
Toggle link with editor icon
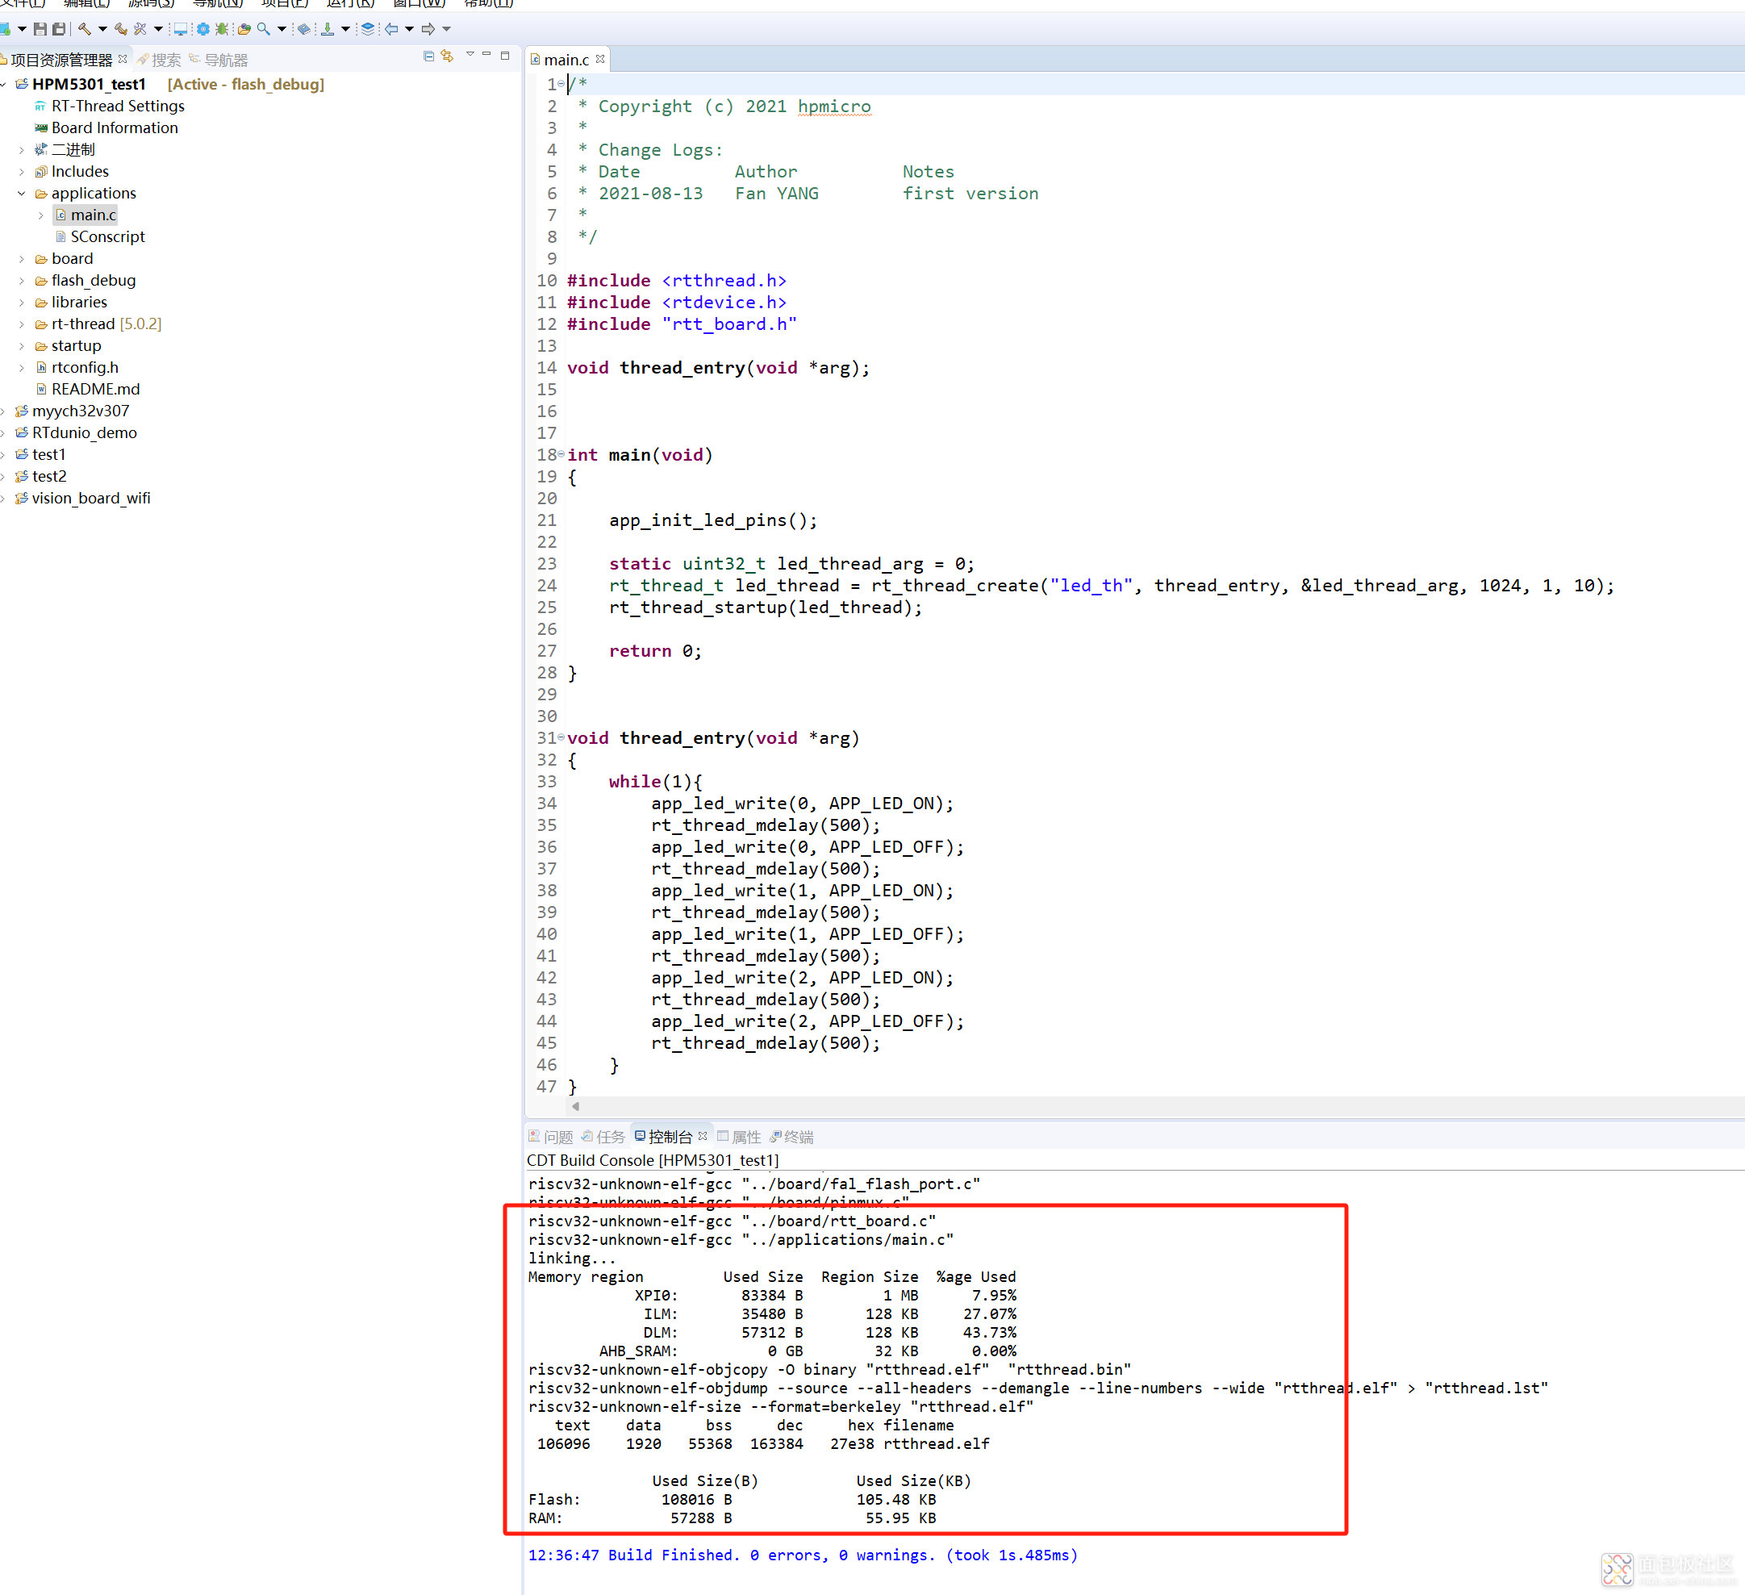(x=448, y=56)
